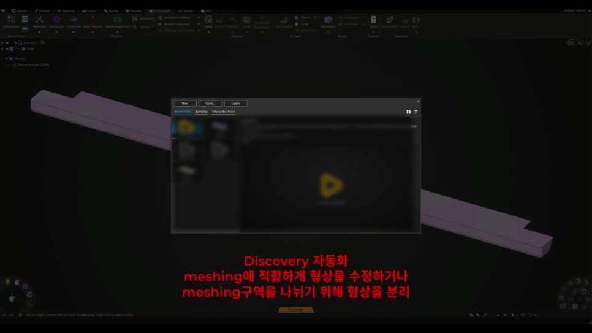Image resolution: width=592 pixels, height=333 pixels.
Task: Click the Symmetry tool
Action: [x=143, y=18]
